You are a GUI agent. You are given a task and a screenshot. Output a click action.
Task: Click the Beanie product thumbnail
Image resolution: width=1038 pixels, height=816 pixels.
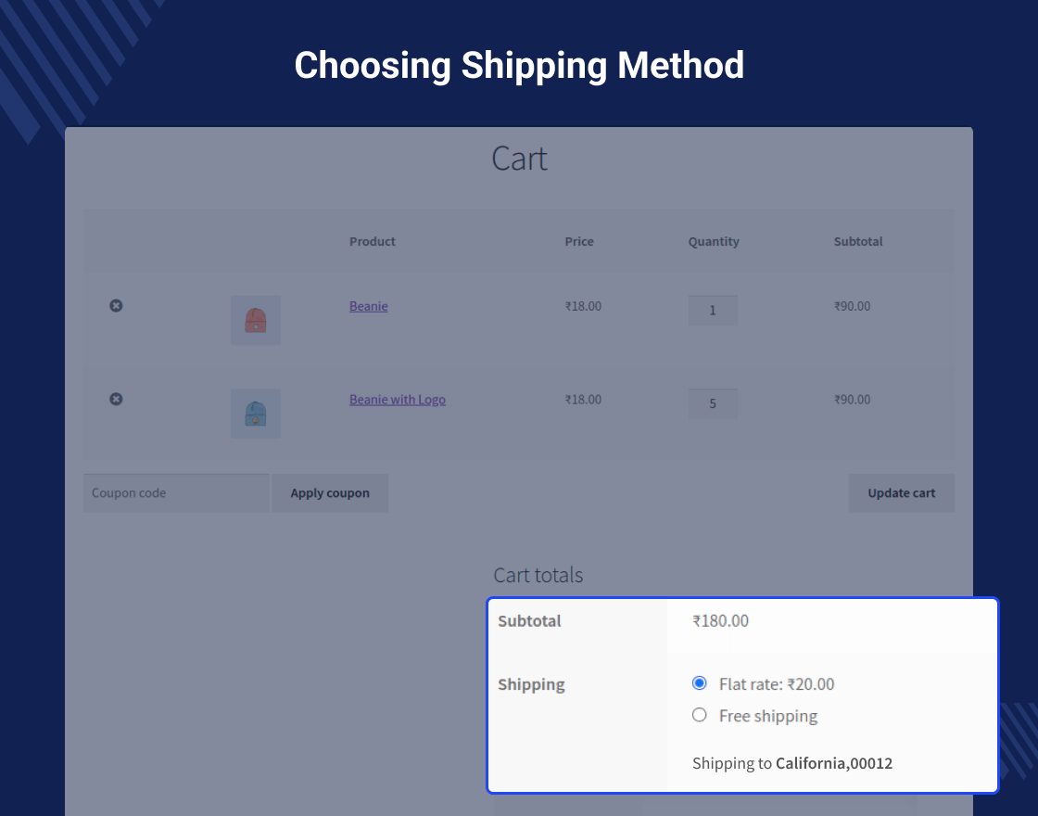click(x=256, y=319)
